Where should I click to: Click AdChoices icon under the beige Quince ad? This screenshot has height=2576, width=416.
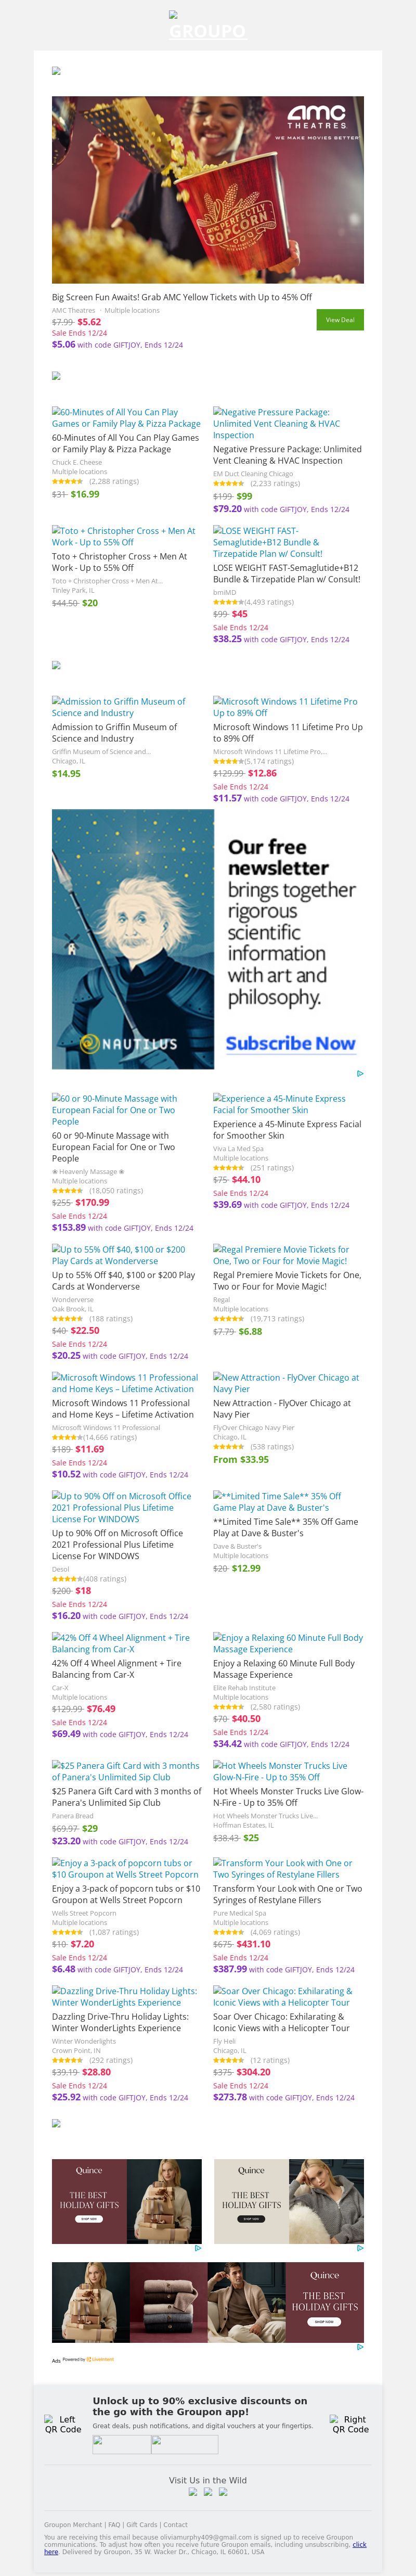click(x=360, y=2247)
